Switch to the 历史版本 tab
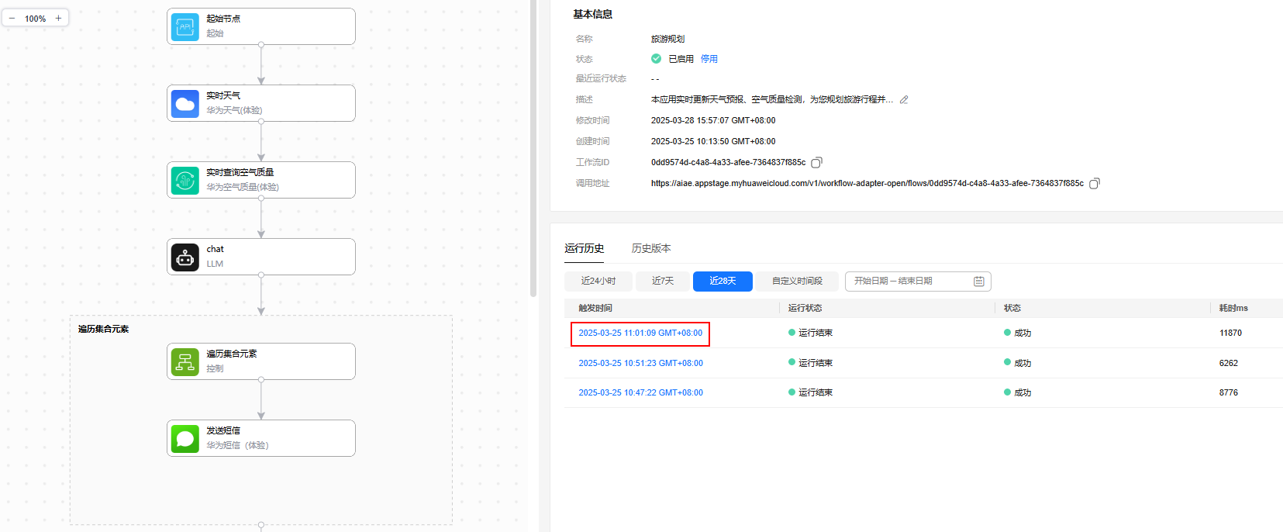 tap(650, 248)
